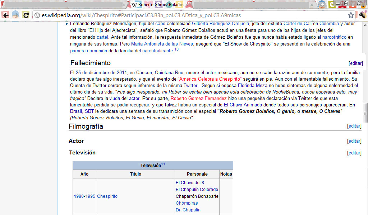Click the forward navigation button
This screenshot has width=368, height=215.
point(15,15)
